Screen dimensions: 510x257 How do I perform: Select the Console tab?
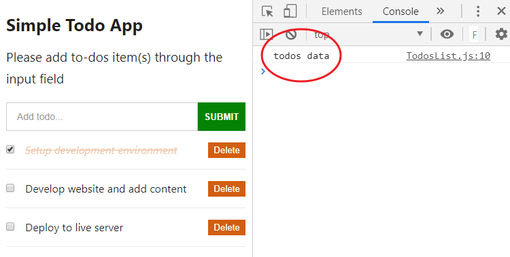coord(401,12)
